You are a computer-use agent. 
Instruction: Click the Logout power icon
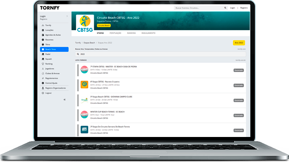coord(43,93)
